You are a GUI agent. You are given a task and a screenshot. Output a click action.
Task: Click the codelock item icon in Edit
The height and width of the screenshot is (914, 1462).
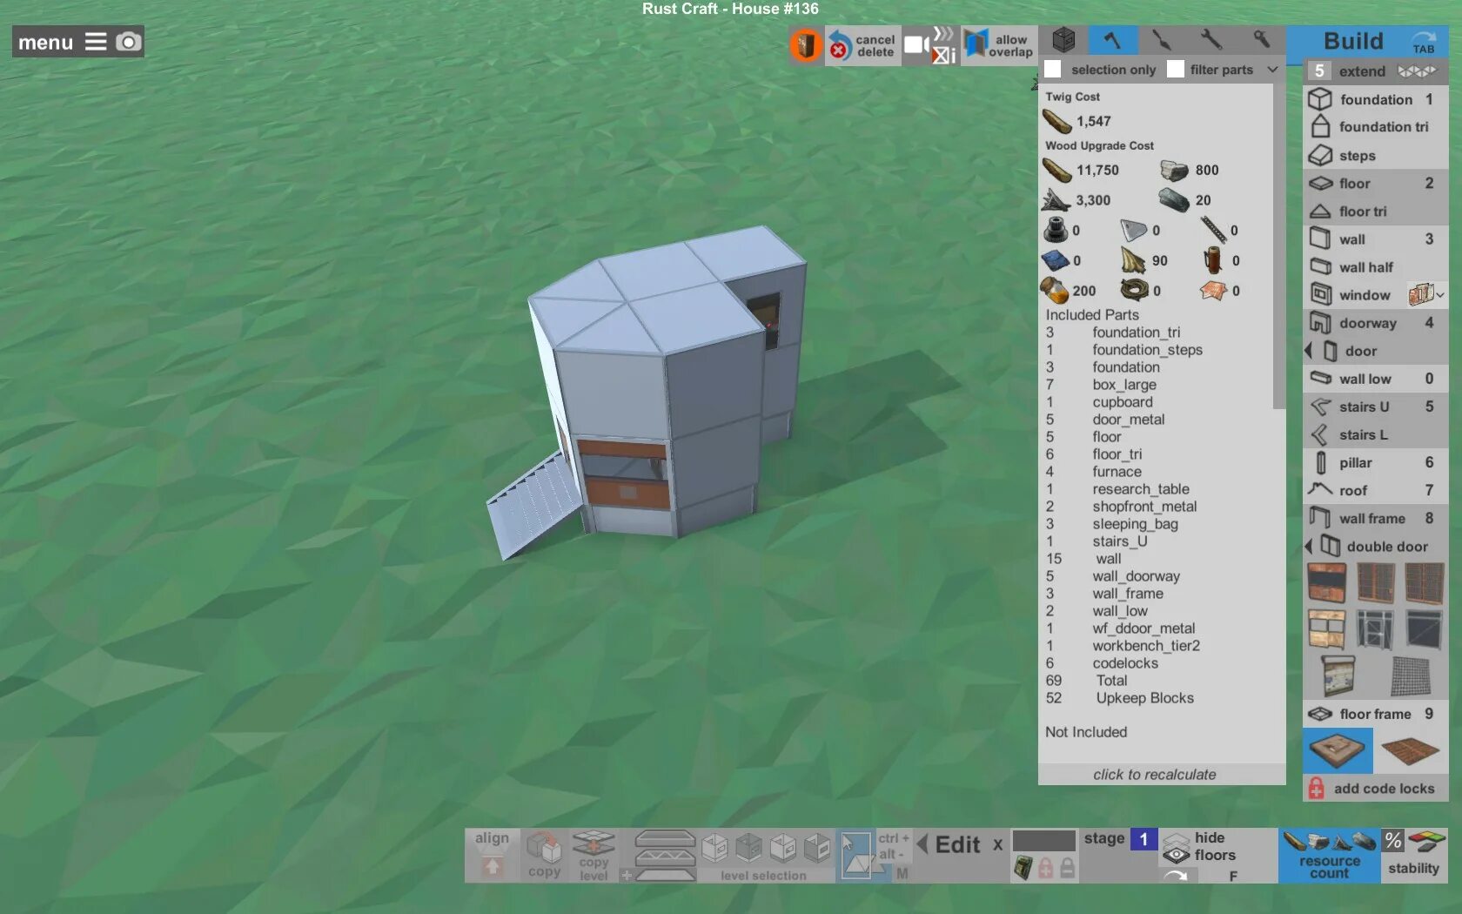1023,868
